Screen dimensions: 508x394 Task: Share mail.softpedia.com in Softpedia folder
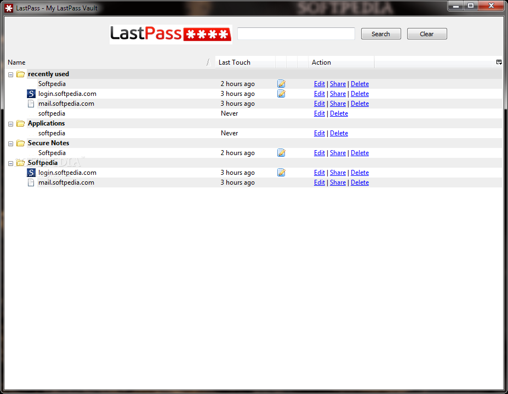pos(338,182)
